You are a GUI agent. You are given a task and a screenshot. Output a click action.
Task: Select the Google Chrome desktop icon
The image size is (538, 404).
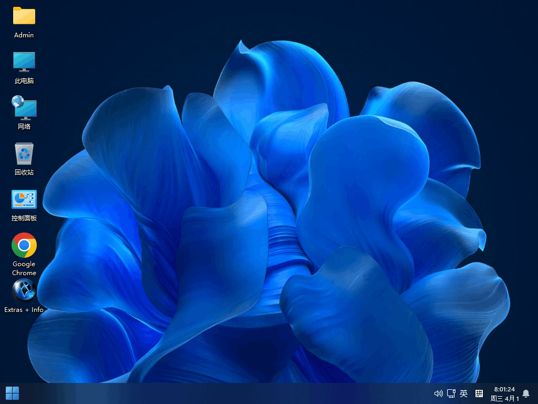(24, 245)
